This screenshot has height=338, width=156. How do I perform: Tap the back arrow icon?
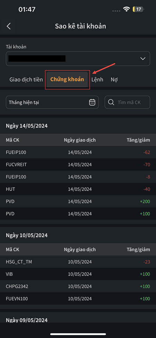pos(9,26)
